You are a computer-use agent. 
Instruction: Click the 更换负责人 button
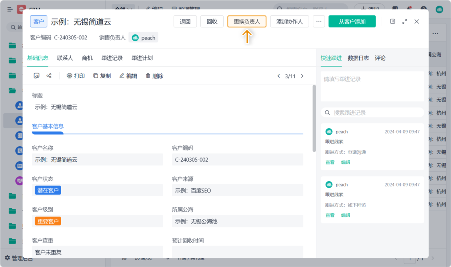tap(247, 21)
